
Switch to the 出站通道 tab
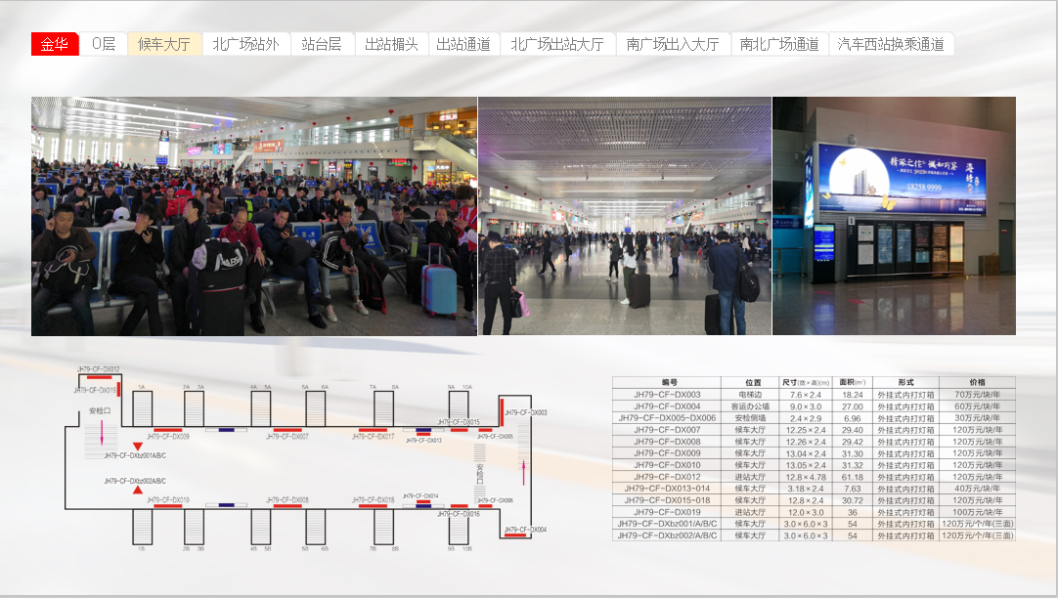(x=463, y=45)
